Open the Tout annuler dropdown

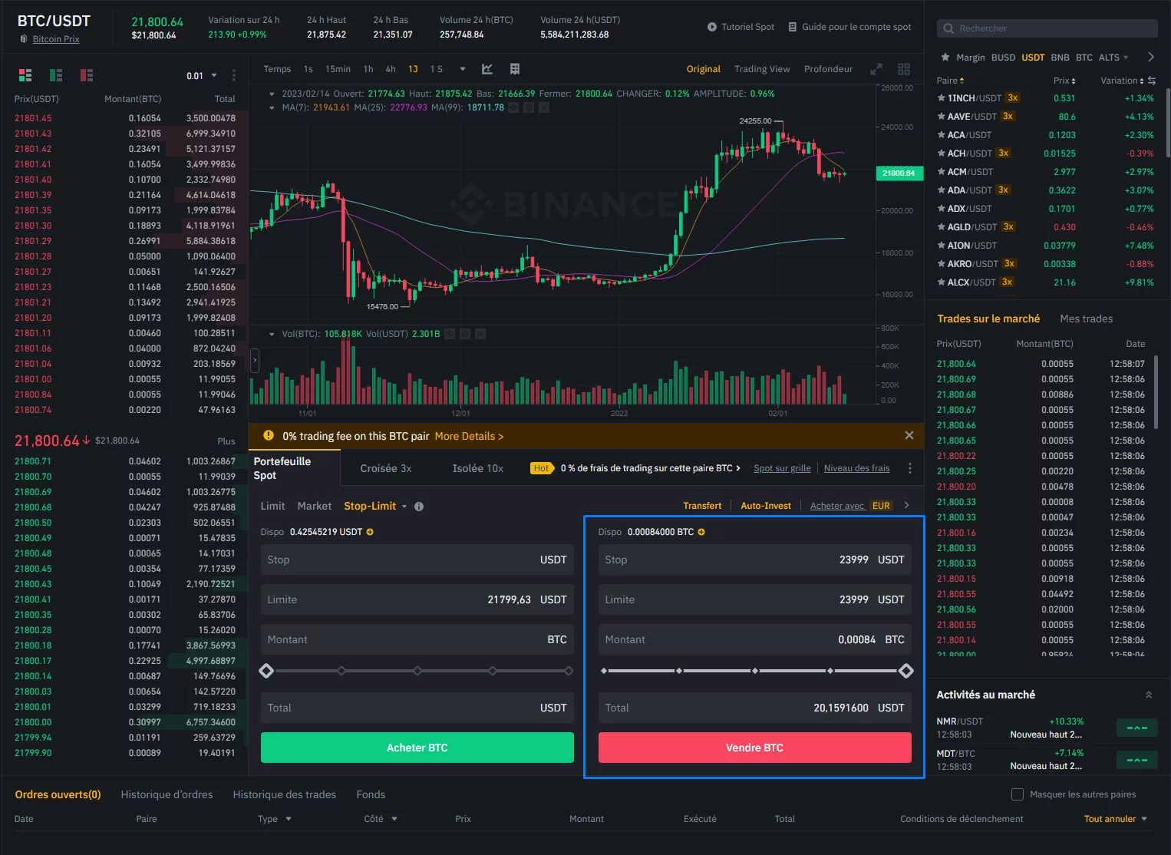pos(1116,819)
